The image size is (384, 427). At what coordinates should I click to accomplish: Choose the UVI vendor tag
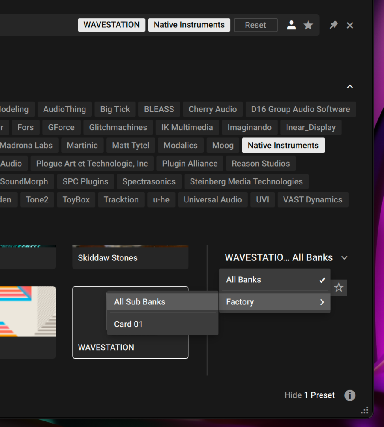(263, 199)
